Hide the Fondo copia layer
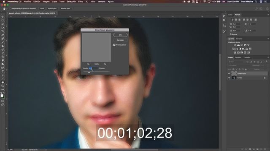 (229, 73)
